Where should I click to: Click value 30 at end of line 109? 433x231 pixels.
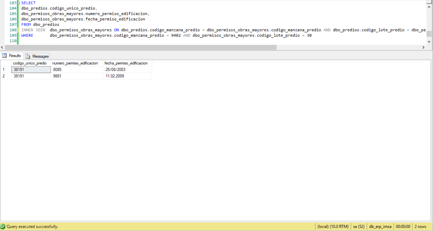point(309,35)
